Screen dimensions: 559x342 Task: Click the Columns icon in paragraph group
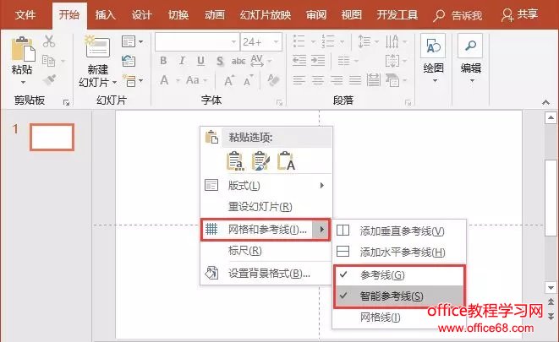[x=343, y=61]
